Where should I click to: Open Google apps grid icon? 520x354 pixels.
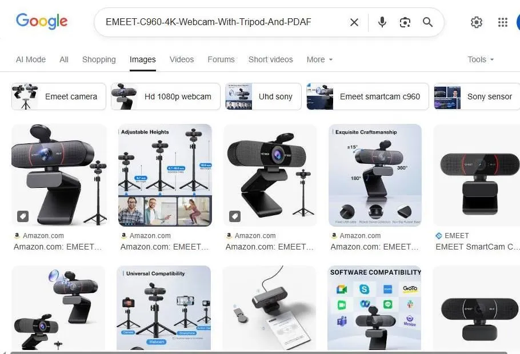[x=503, y=22]
